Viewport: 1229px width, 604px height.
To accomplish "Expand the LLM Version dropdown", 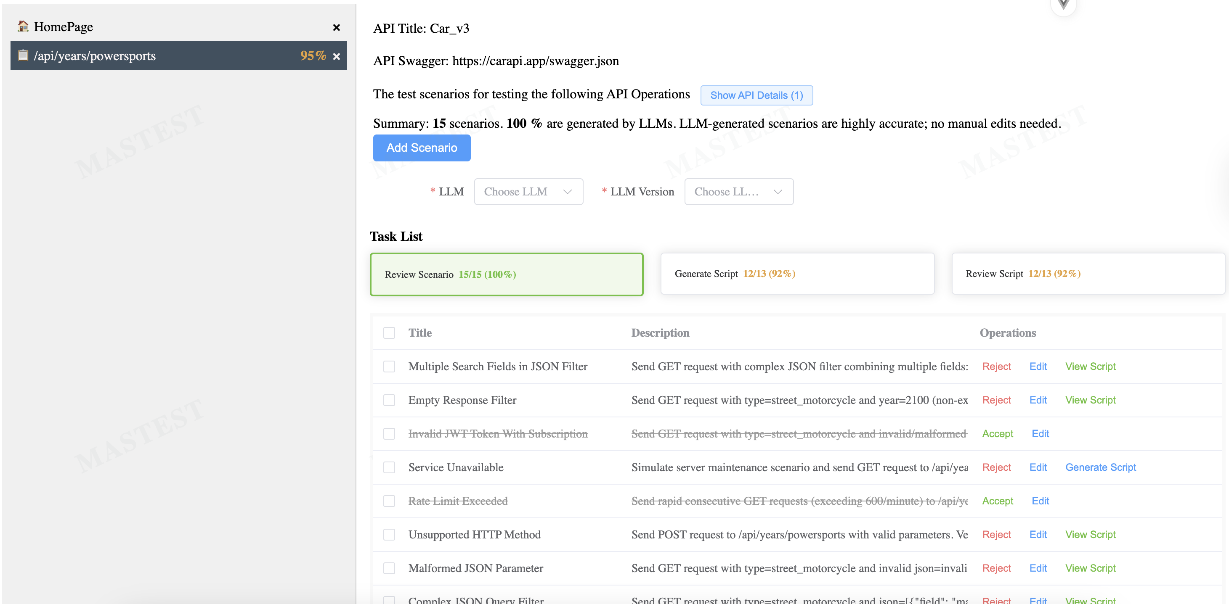I will tap(738, 192).
